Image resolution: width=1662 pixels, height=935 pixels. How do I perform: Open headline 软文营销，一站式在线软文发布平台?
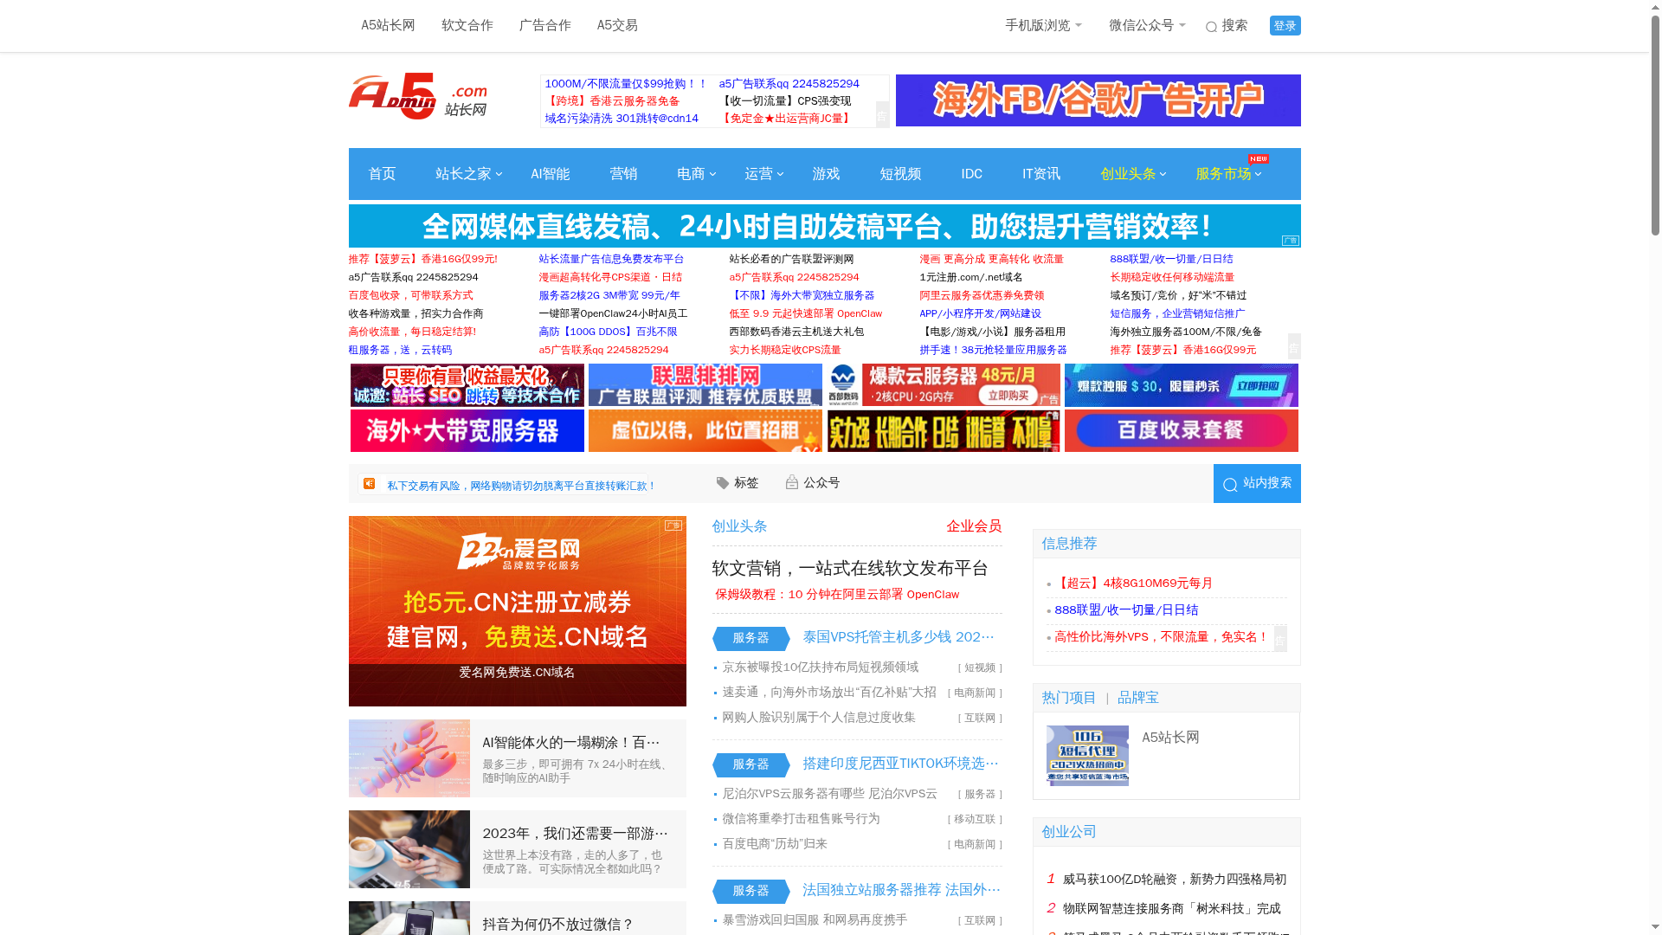[850, 568]
